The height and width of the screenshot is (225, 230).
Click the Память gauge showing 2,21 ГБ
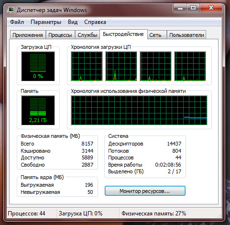pos(38,110)
